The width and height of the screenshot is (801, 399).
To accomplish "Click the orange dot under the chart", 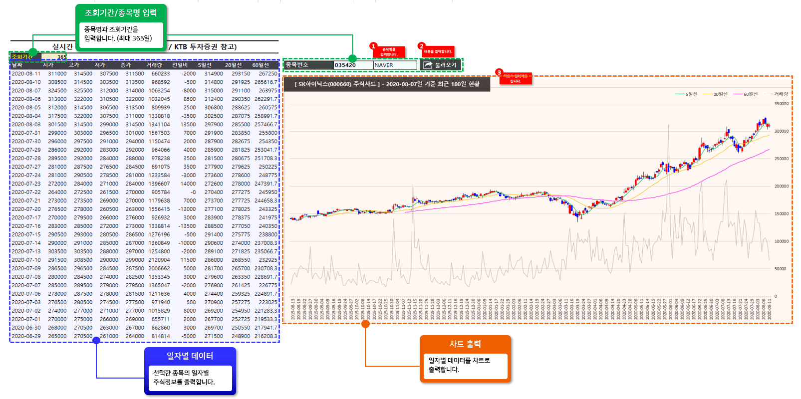I will point(366,324).
